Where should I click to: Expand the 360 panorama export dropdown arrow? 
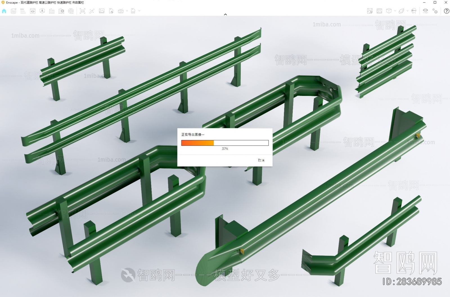[127, 11]
